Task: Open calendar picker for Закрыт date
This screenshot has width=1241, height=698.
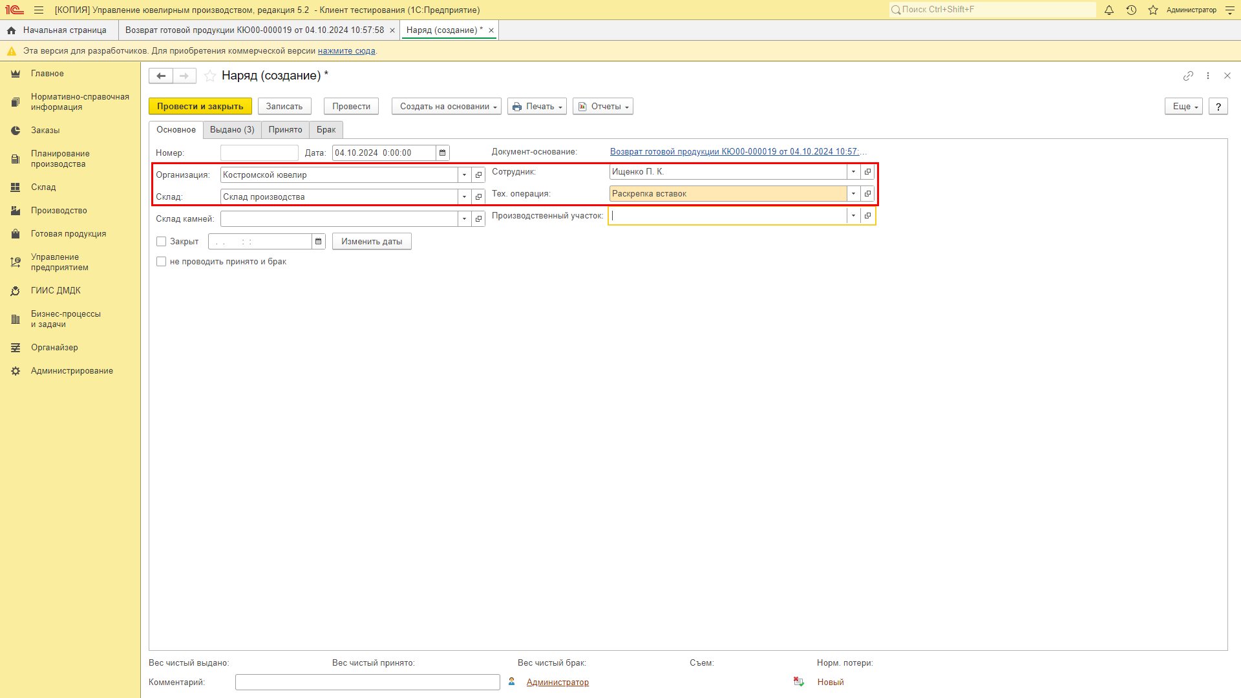Action: [319, 242]
